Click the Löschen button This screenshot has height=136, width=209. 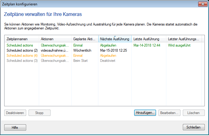pyautogui.click(x=193, y=113)
